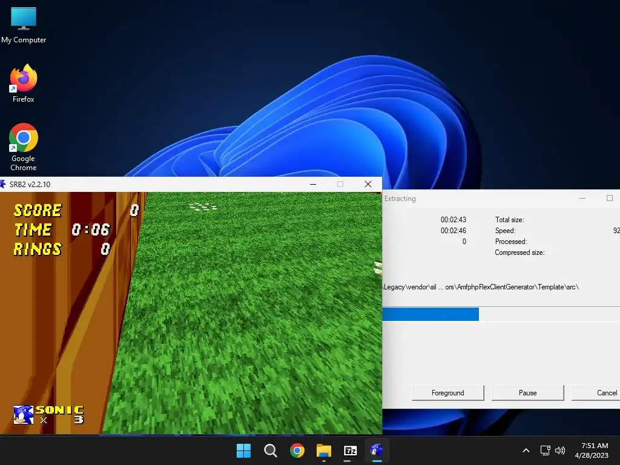Maximize the Extracting dialog
Image resolution: width=620 pixels, height=465 pixels.
(609, 198)
